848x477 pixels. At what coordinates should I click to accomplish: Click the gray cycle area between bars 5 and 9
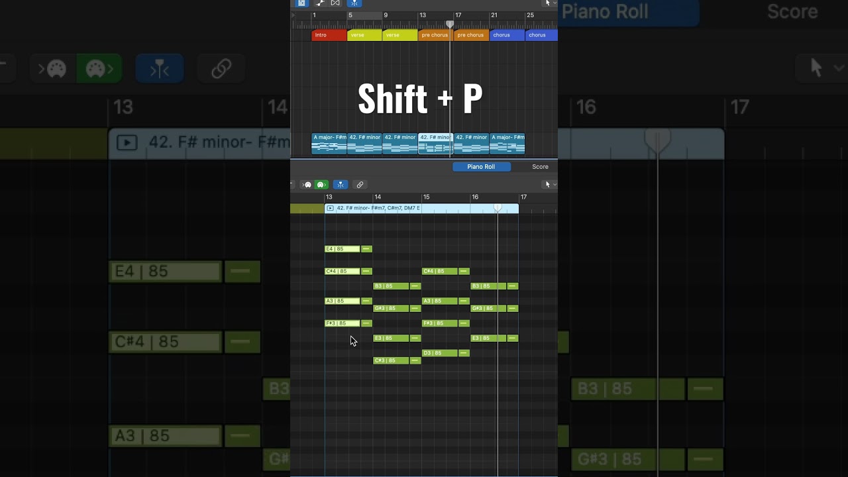tap(365, 15)
